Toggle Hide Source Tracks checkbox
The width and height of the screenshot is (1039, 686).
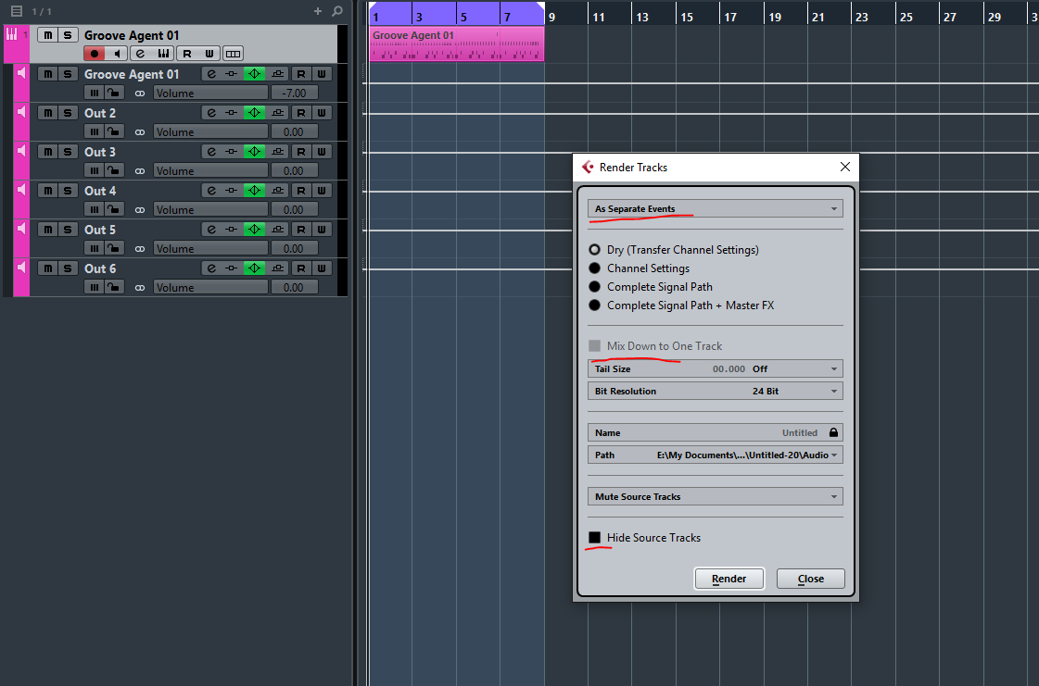pyautogui.click(x=594, y=538)
